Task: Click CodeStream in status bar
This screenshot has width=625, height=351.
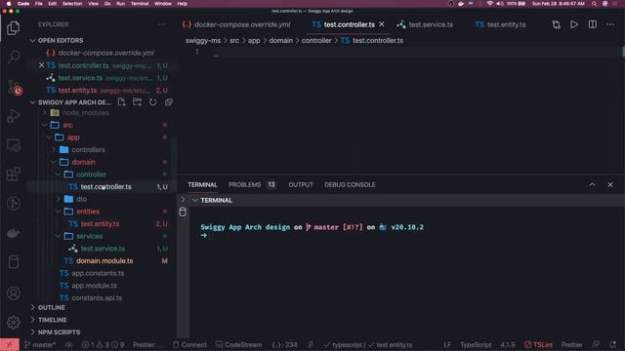Action: [238, 344]
